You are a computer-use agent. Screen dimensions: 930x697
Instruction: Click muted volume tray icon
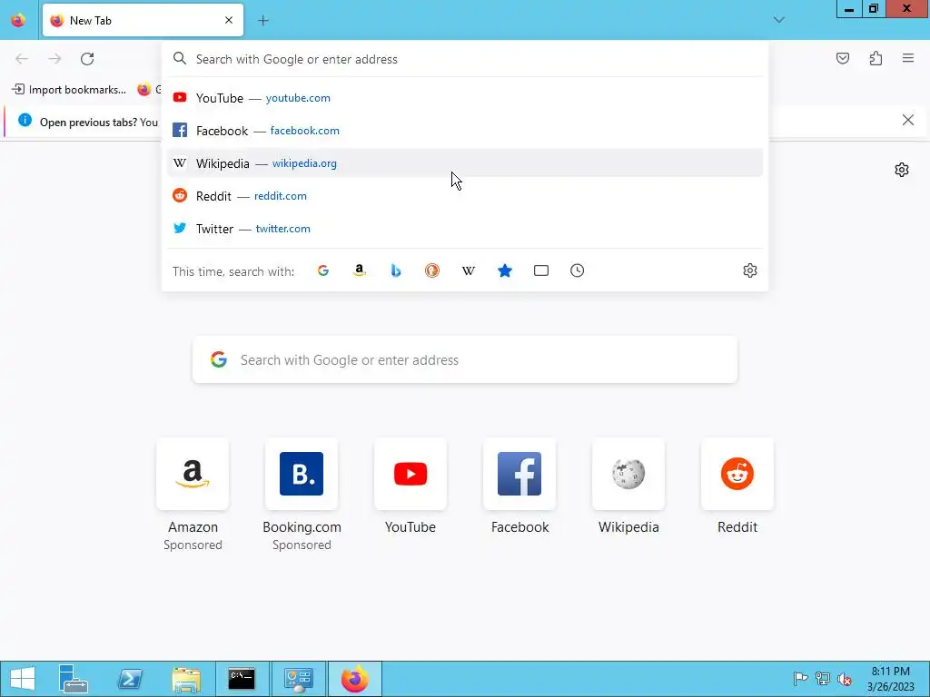point(845,679)
